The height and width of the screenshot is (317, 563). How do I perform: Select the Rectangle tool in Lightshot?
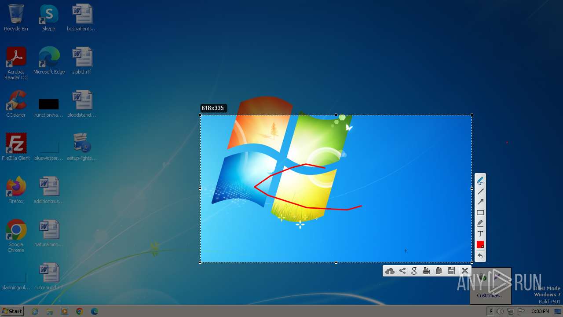point(480,213)
